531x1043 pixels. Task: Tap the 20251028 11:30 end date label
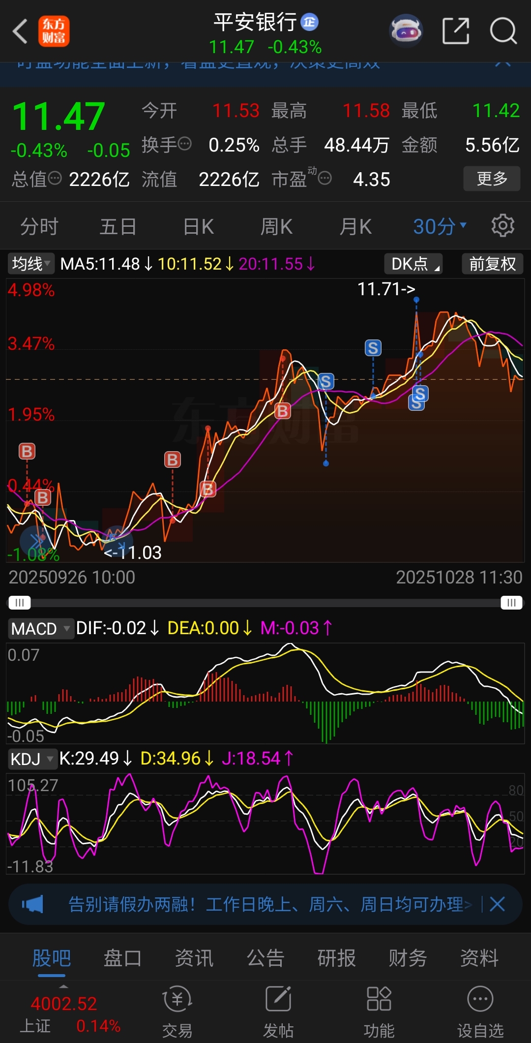(x=459, y=578)
